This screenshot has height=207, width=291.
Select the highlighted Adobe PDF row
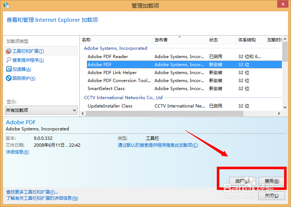(x=184, y=65)
